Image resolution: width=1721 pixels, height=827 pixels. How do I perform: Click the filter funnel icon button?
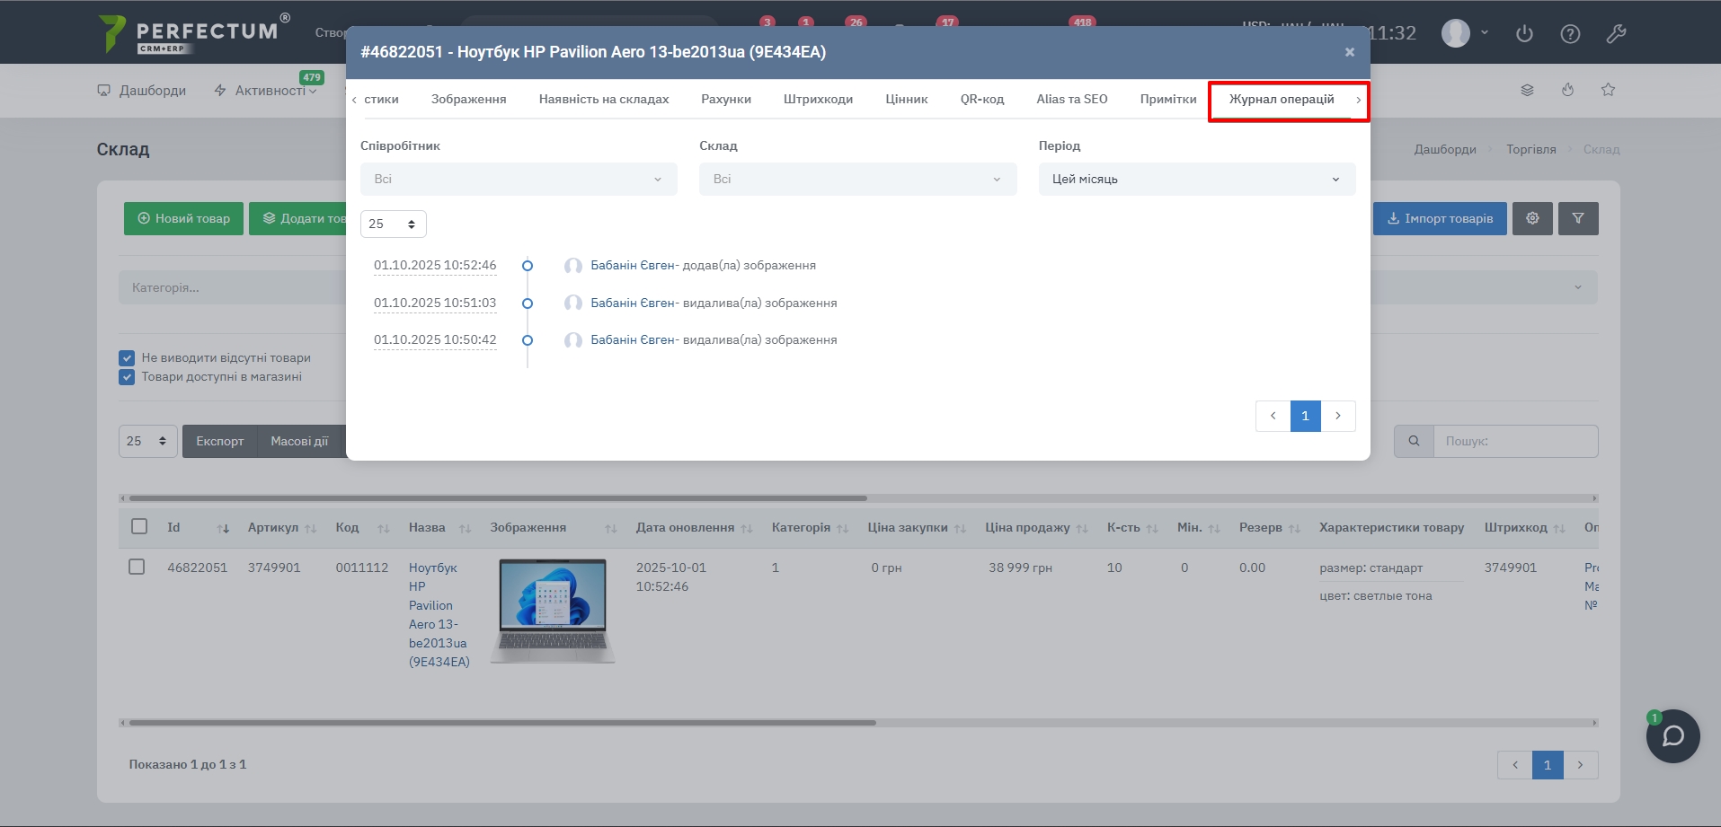click(1578, 218)
